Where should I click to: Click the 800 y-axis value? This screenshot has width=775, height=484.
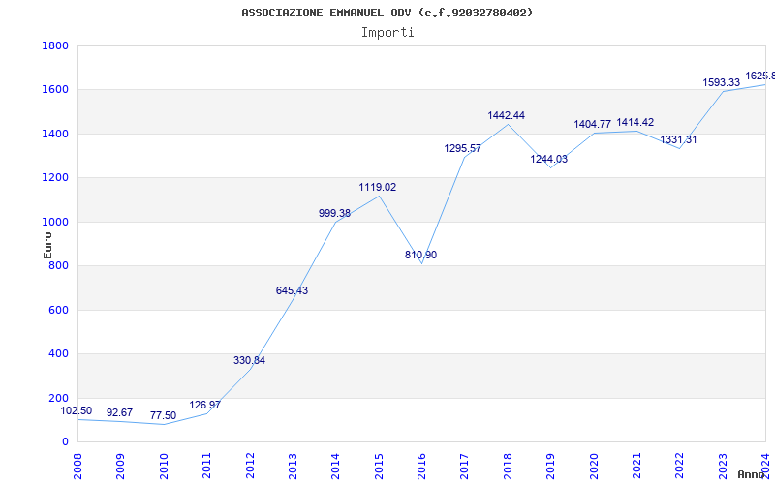pos(58,266)
